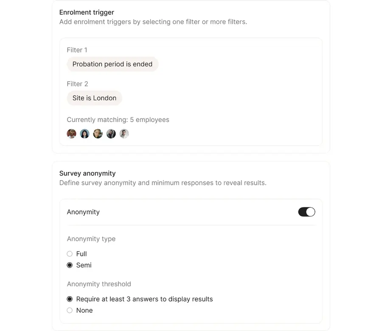Click the Survey anonymity heading

(87, 173)
